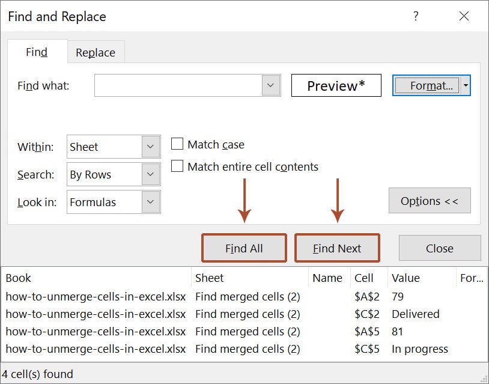Click the Help question mark icon
Image resolution: width=489 pixels, height=384 pixels.
coord(415,16)
